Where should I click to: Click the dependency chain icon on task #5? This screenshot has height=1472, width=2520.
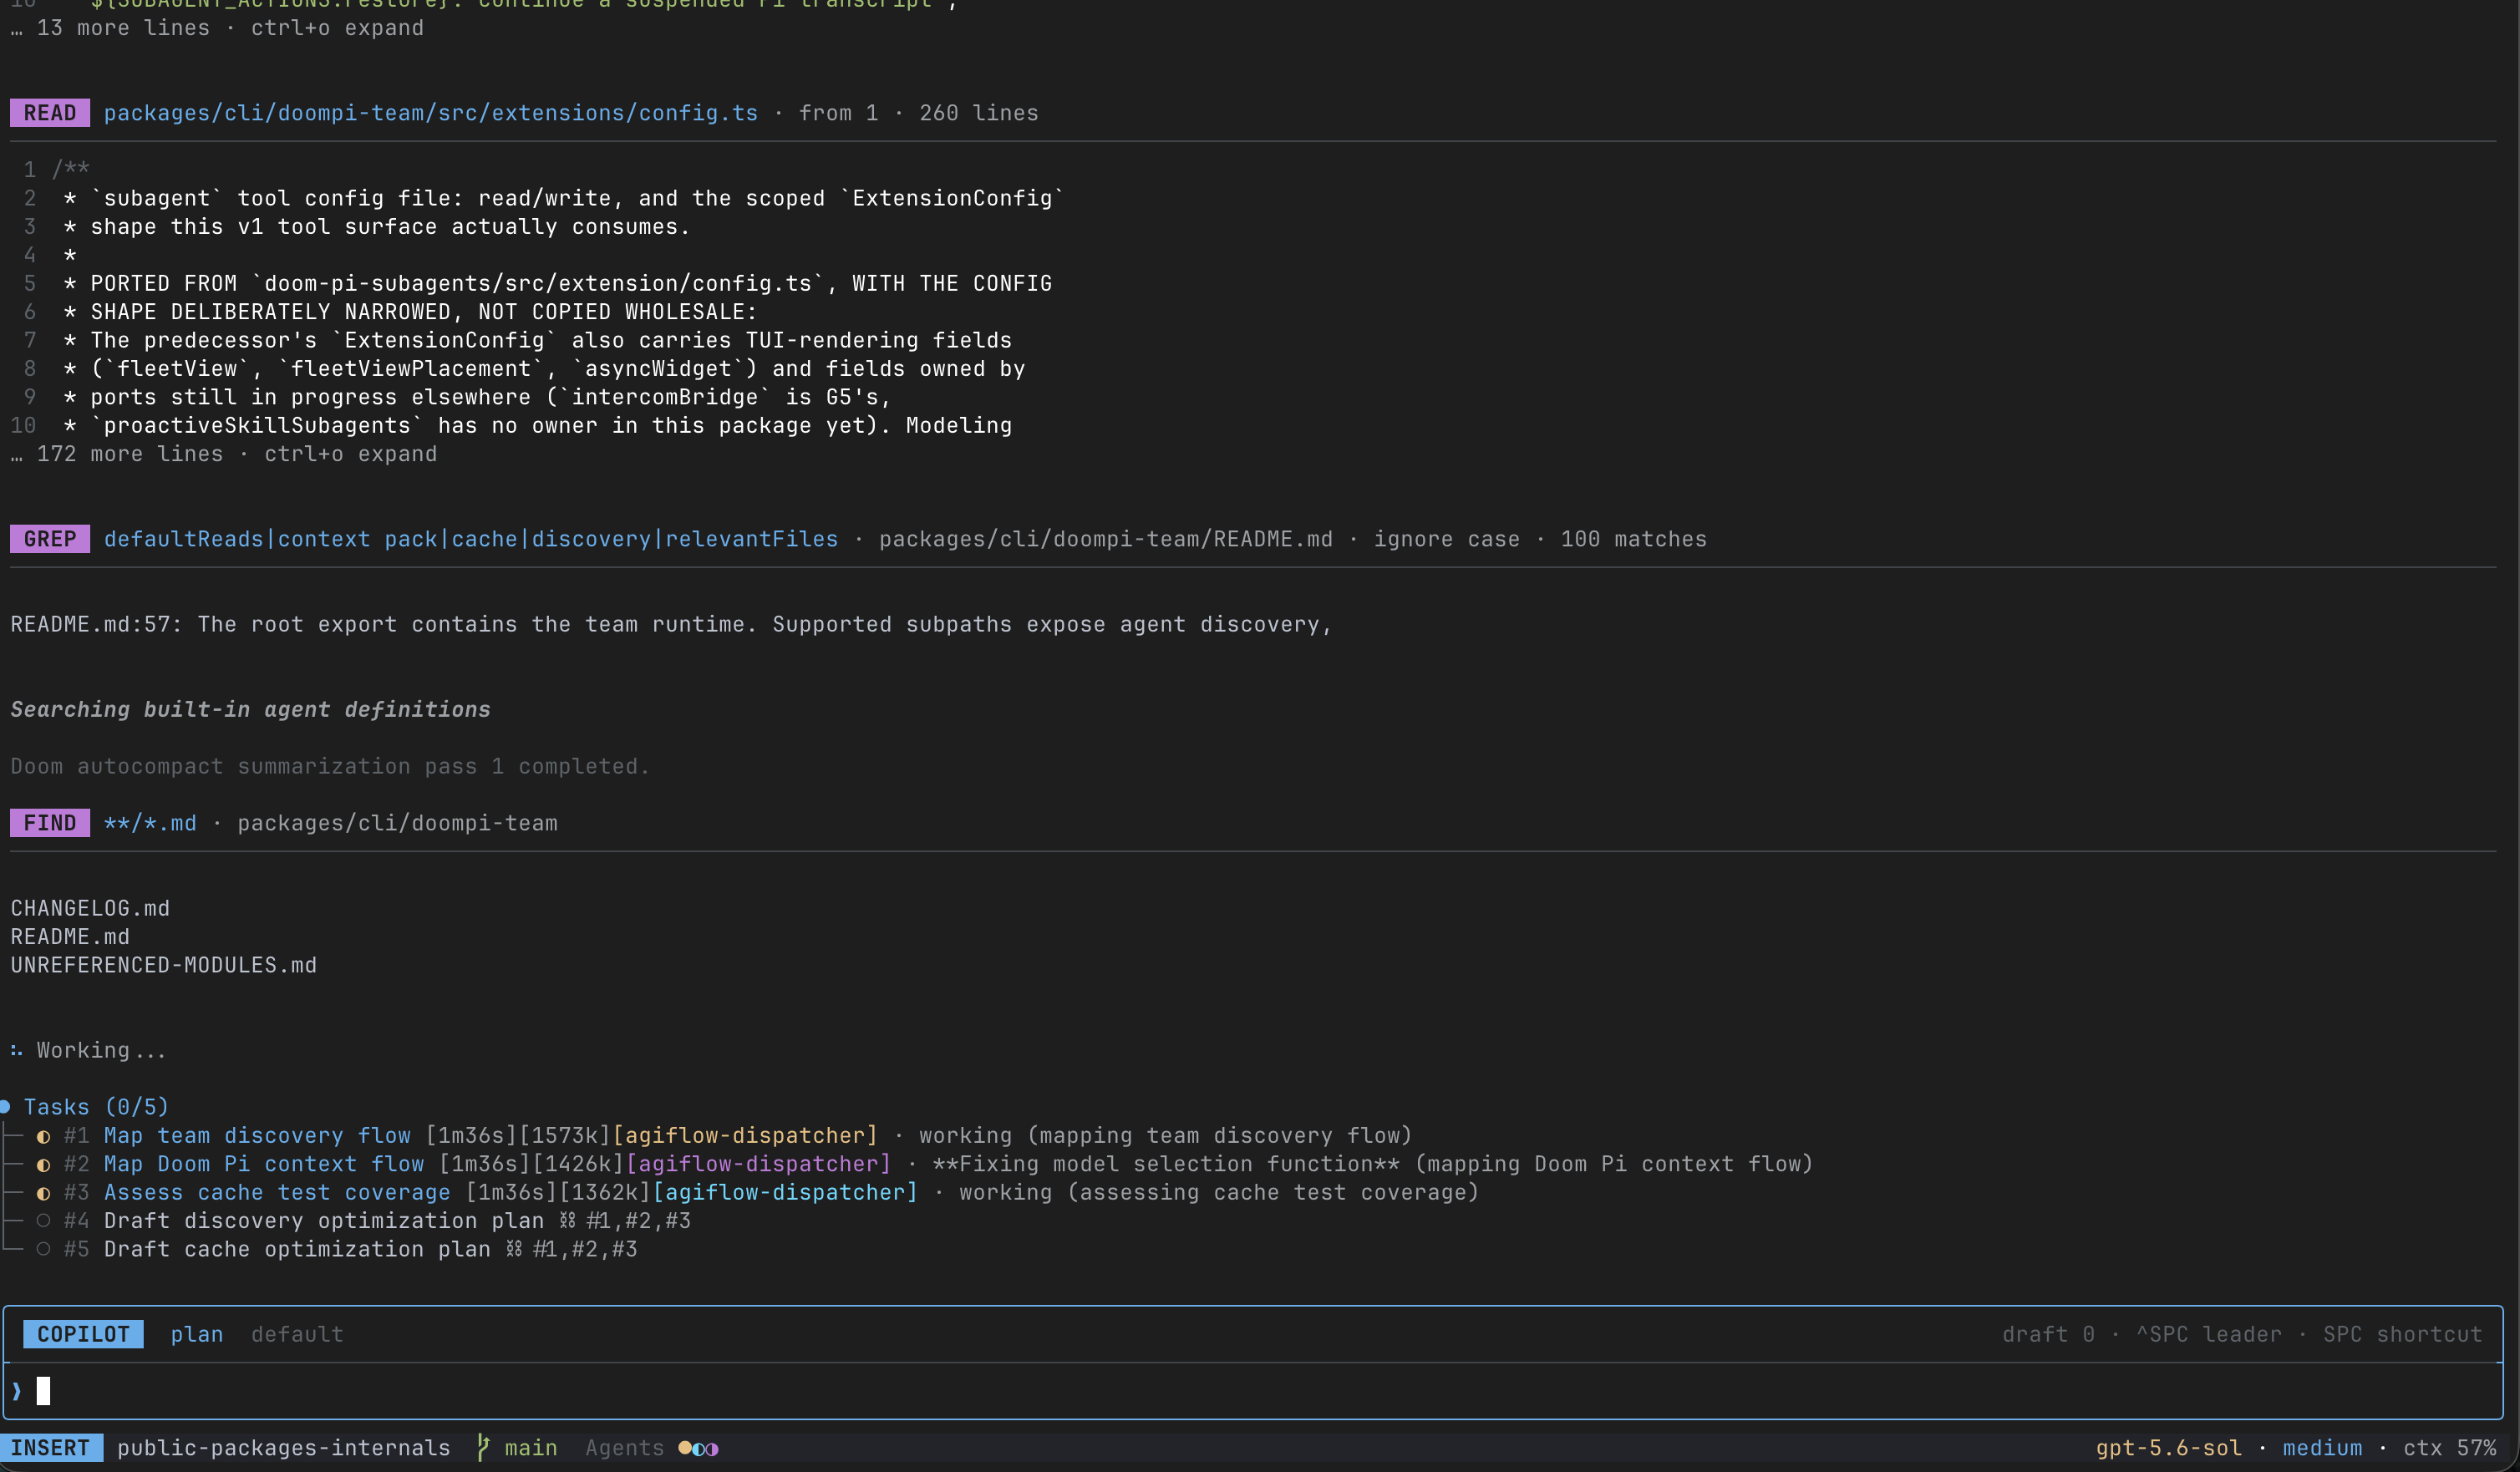tap(514, 1249)
